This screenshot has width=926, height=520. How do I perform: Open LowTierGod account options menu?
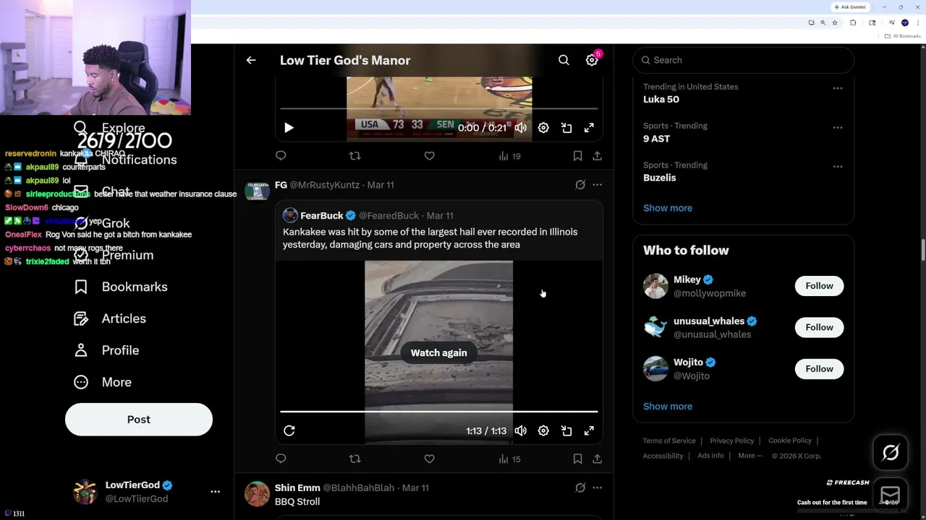click(x=215, y=491)
